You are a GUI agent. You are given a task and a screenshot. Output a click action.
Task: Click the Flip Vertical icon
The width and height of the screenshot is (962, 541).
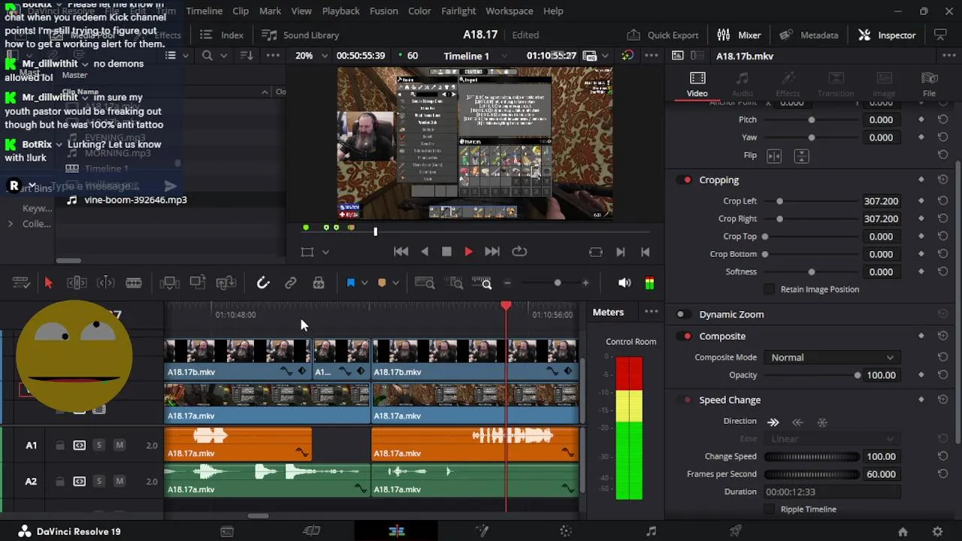point(801,156)
